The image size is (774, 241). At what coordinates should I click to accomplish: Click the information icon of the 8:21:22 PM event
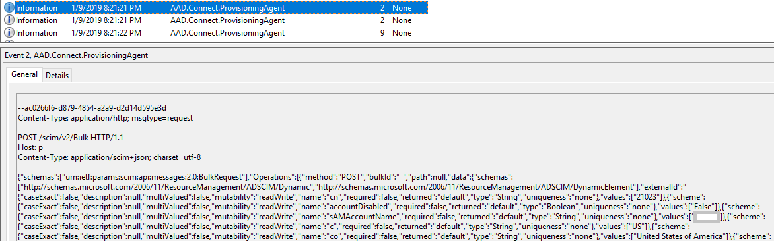[9, 33]
